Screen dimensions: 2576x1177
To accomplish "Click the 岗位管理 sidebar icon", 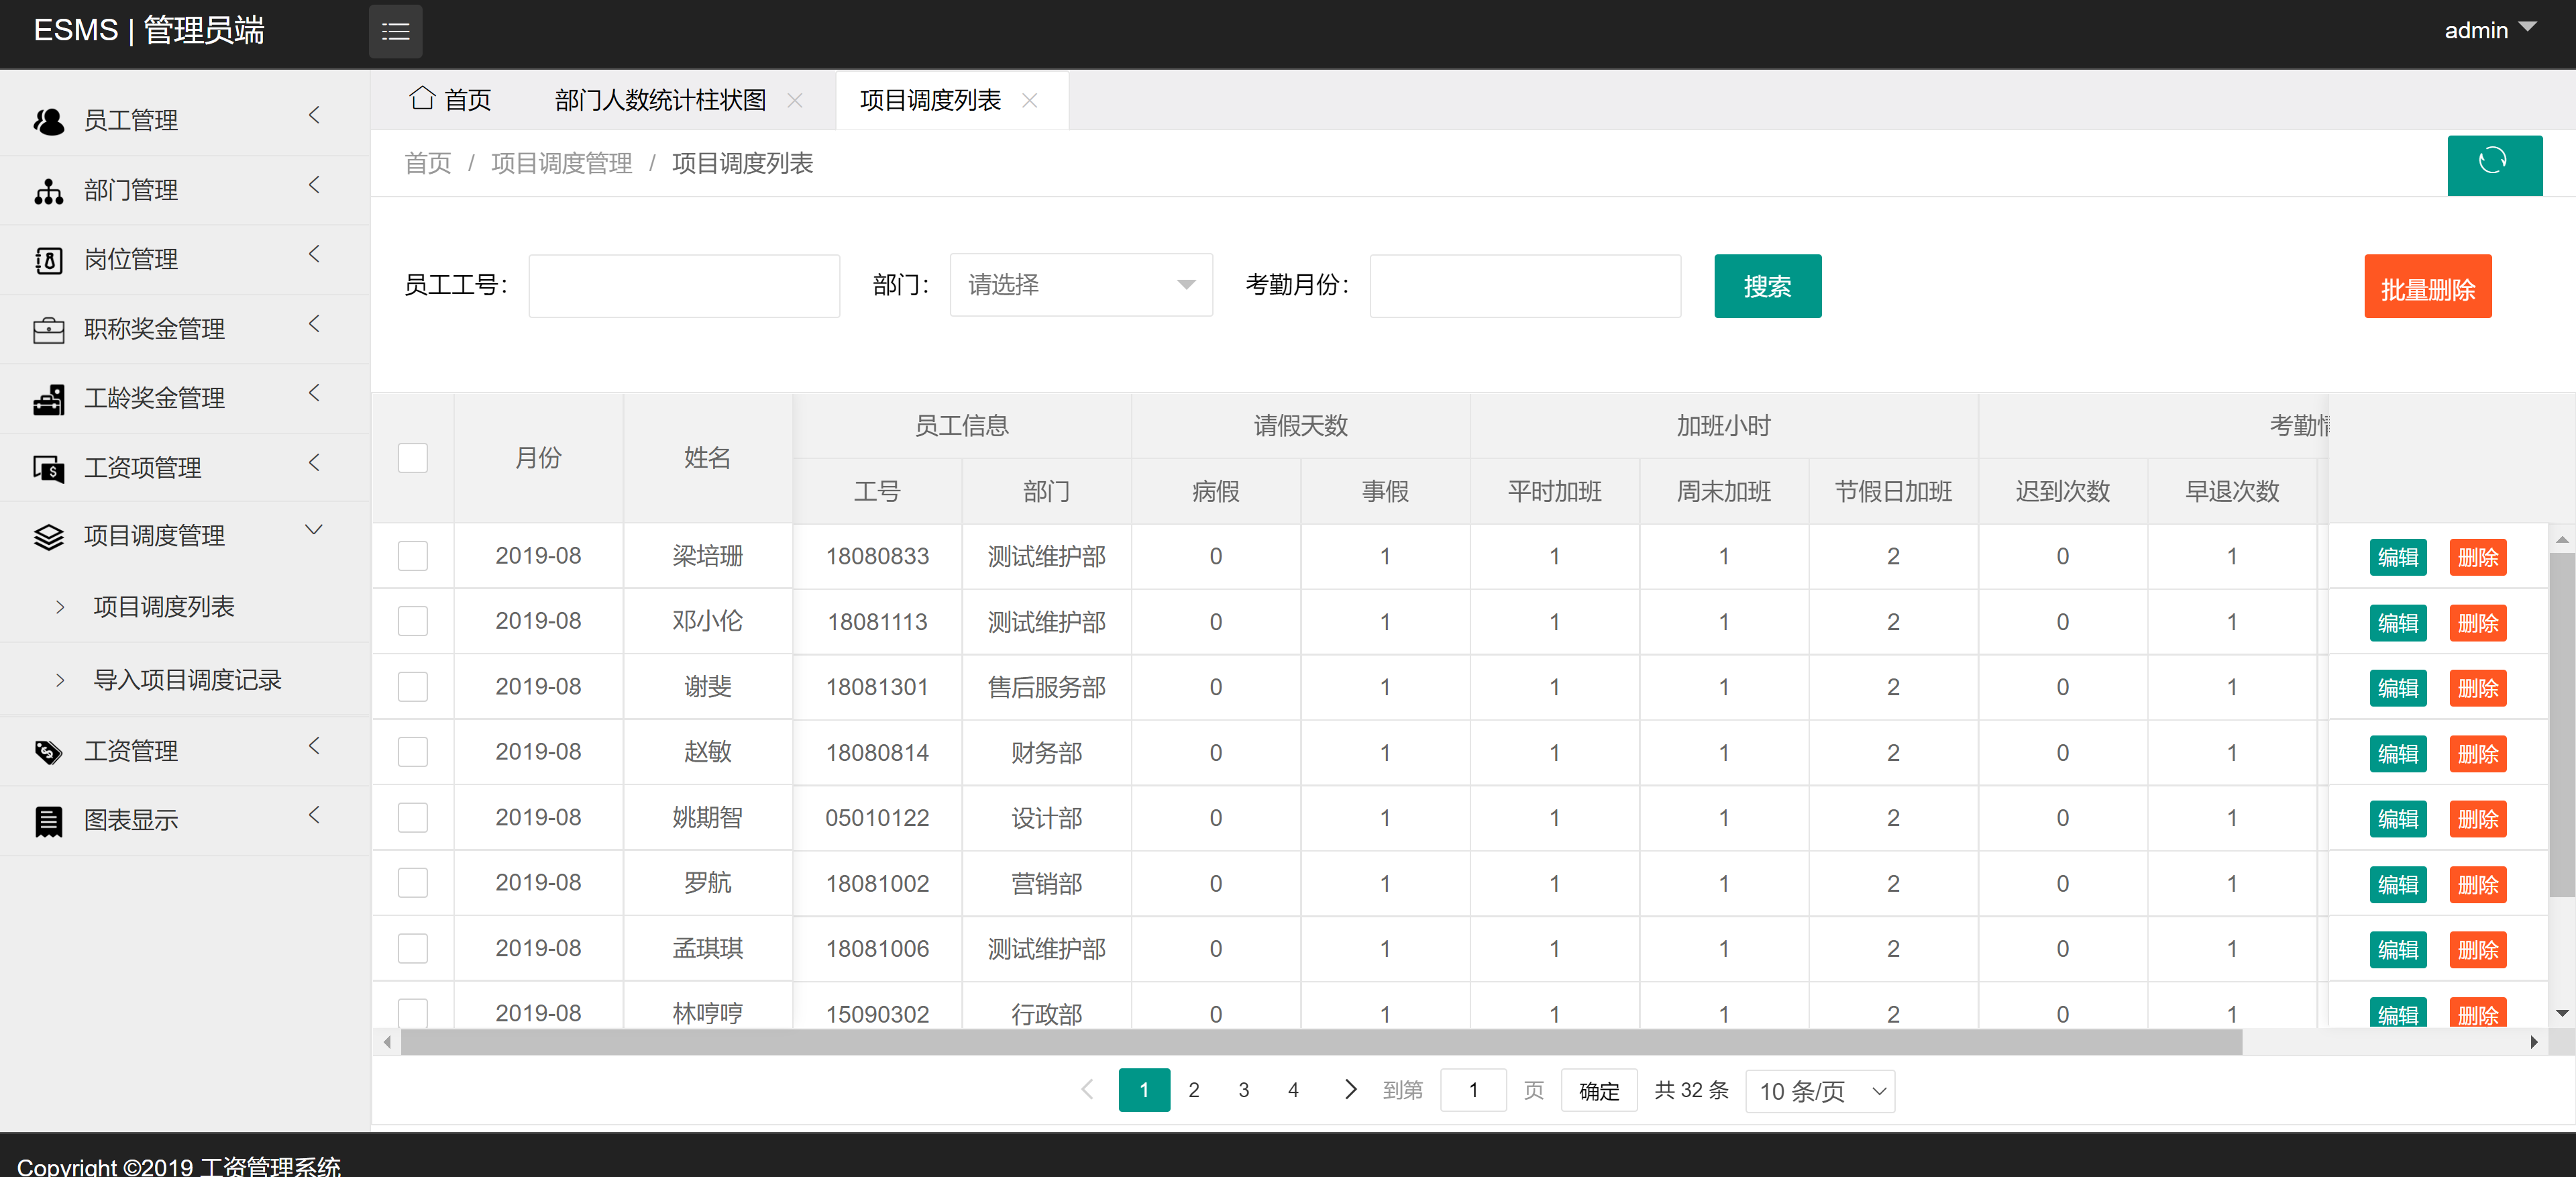I will pos(48,259).
